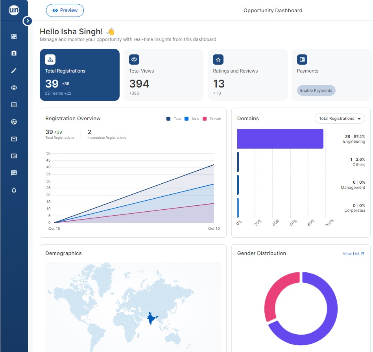Click the Total Registrations card icon
The height and width of the screenshot is (352, 373).
click(50, 60)
